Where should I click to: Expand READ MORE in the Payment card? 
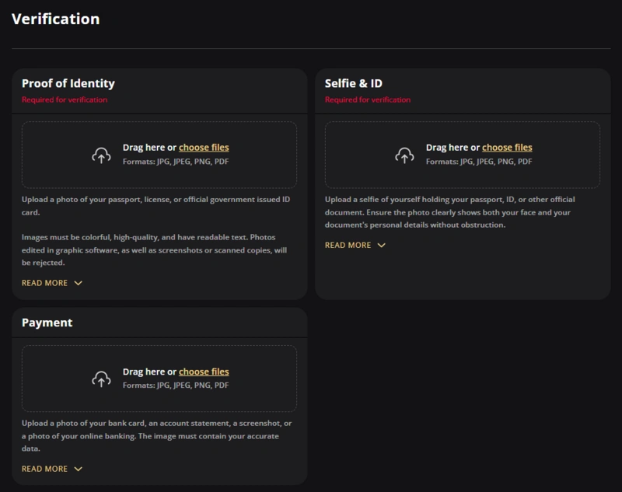pos(45,469)
